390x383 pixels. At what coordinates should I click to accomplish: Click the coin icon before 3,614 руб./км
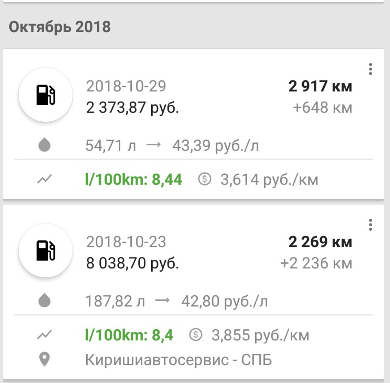205,179
